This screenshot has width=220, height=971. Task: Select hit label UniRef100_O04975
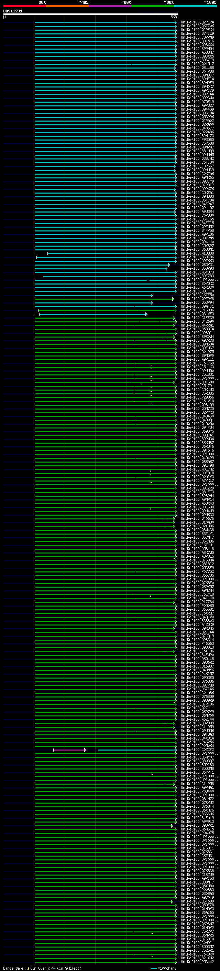coord(197,352)
